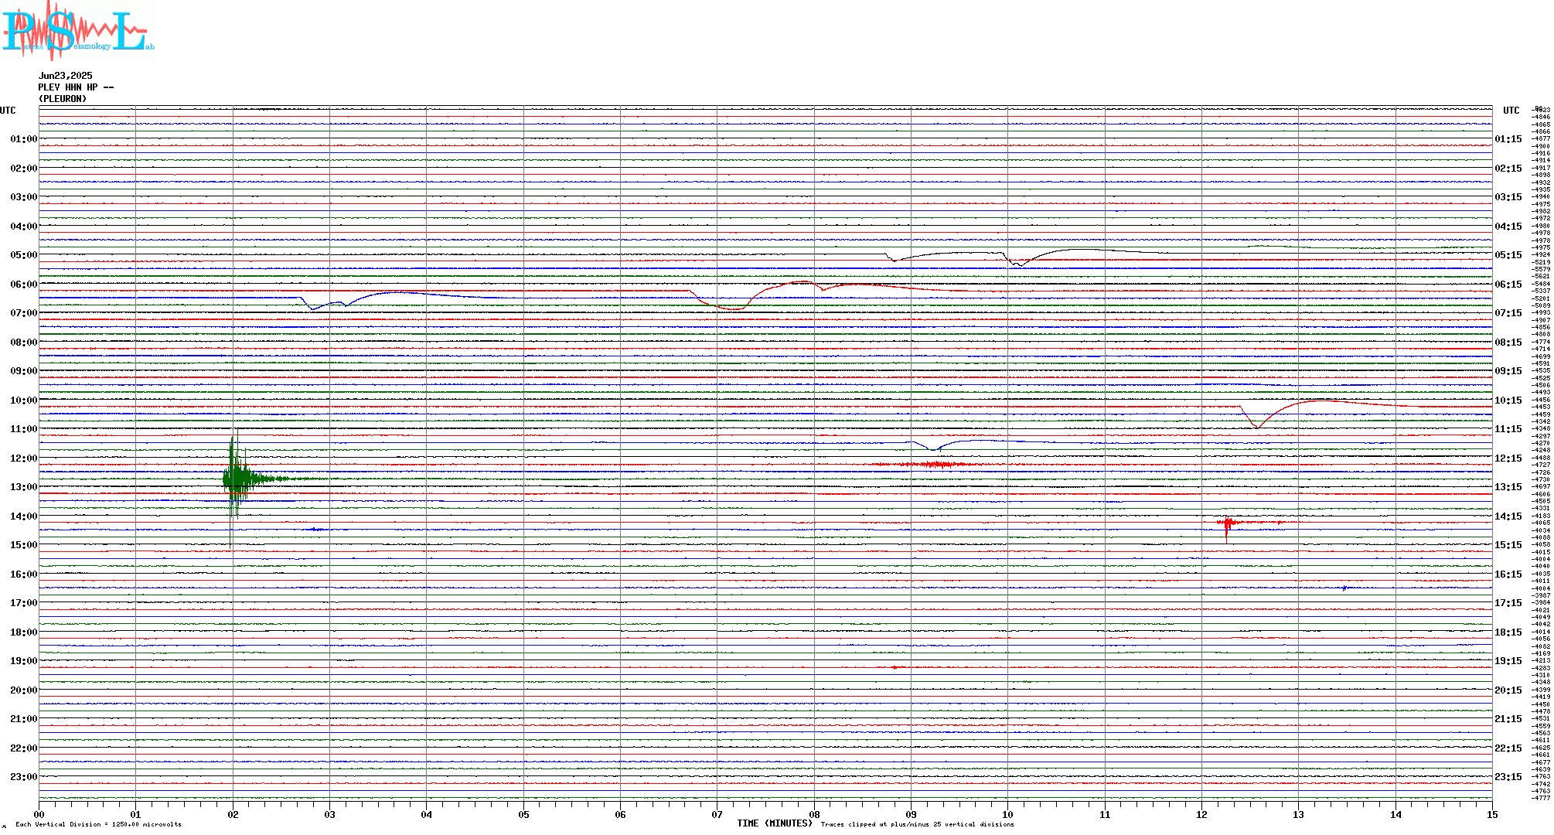
Task: Select the station label PLEV HHN HP --
Action: [76, 87]
